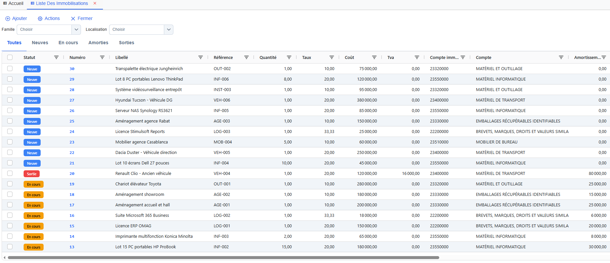
Task: Close the Liste Des Immobilisations tab
Action: [x=95, y=3]
